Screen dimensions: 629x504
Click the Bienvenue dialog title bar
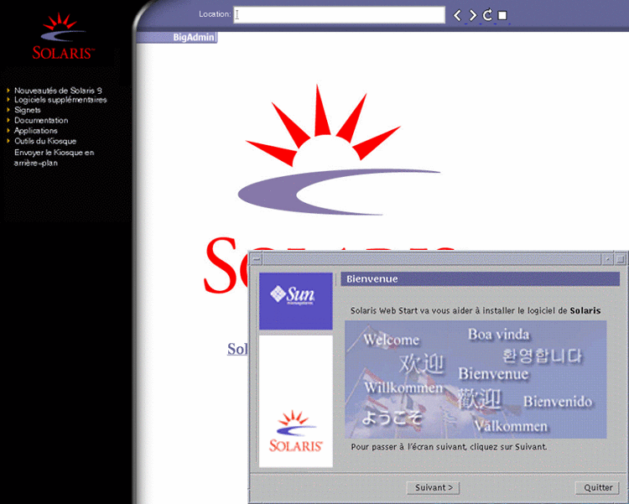[432, 259]
